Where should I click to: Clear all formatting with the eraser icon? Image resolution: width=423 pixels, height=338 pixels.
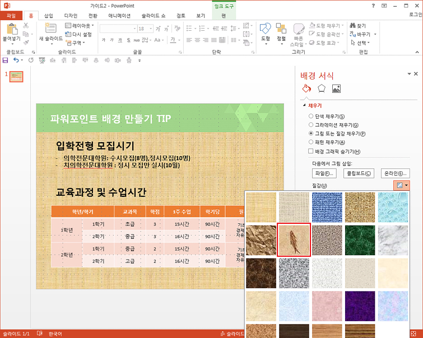click(177, 29)
